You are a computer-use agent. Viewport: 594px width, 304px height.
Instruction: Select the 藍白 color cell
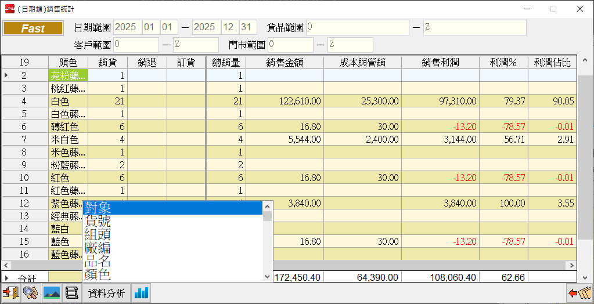point(66,229)
